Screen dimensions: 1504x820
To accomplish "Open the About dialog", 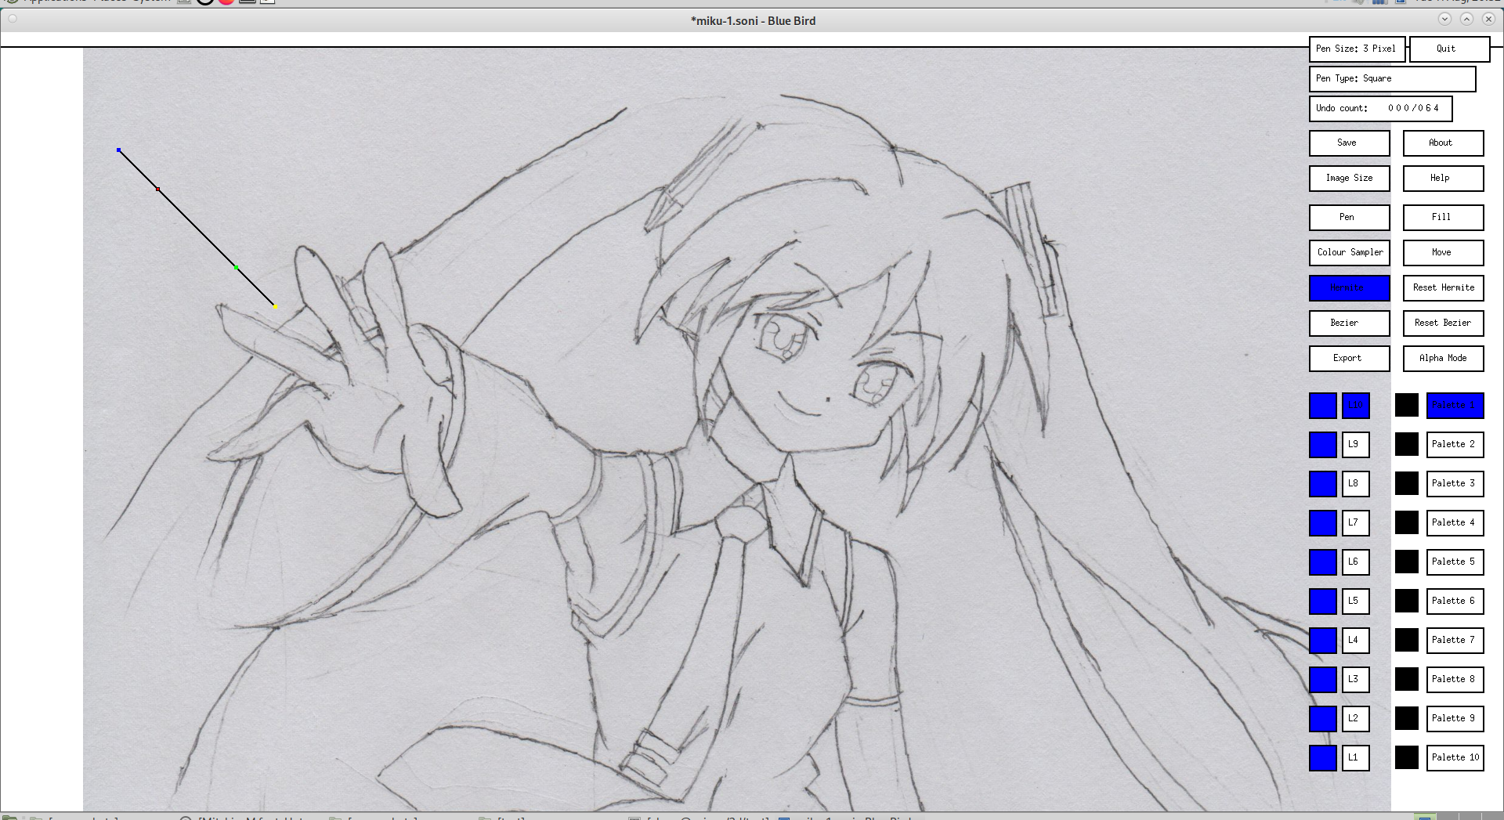I will (1443, 143).
